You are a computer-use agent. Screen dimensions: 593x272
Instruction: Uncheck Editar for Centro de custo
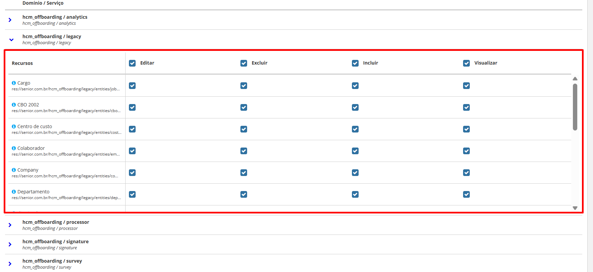pyautogui.click(x=132, y=129)
